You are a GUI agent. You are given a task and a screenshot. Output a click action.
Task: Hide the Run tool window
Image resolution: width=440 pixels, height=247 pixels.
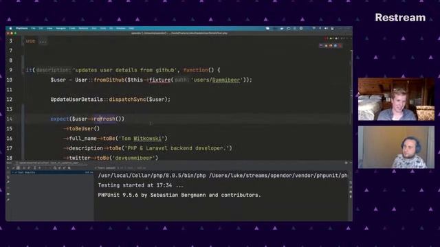(x=351, y=163)
